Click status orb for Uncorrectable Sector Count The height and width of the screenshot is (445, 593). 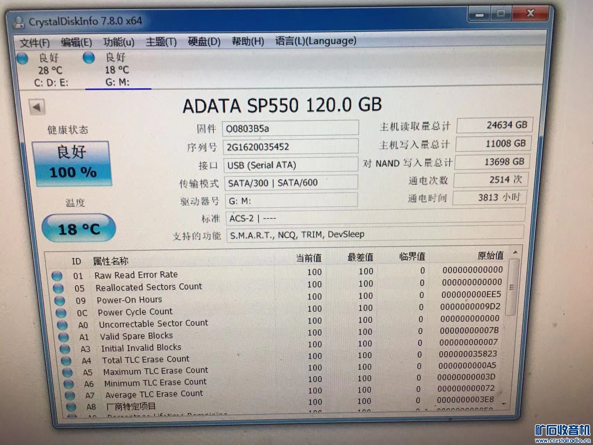tap(63, 325)
